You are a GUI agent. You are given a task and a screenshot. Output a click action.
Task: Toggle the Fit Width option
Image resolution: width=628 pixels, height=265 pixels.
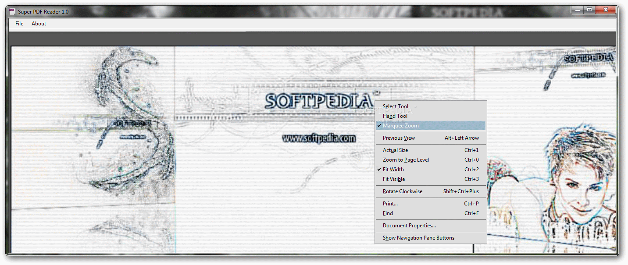431,170
